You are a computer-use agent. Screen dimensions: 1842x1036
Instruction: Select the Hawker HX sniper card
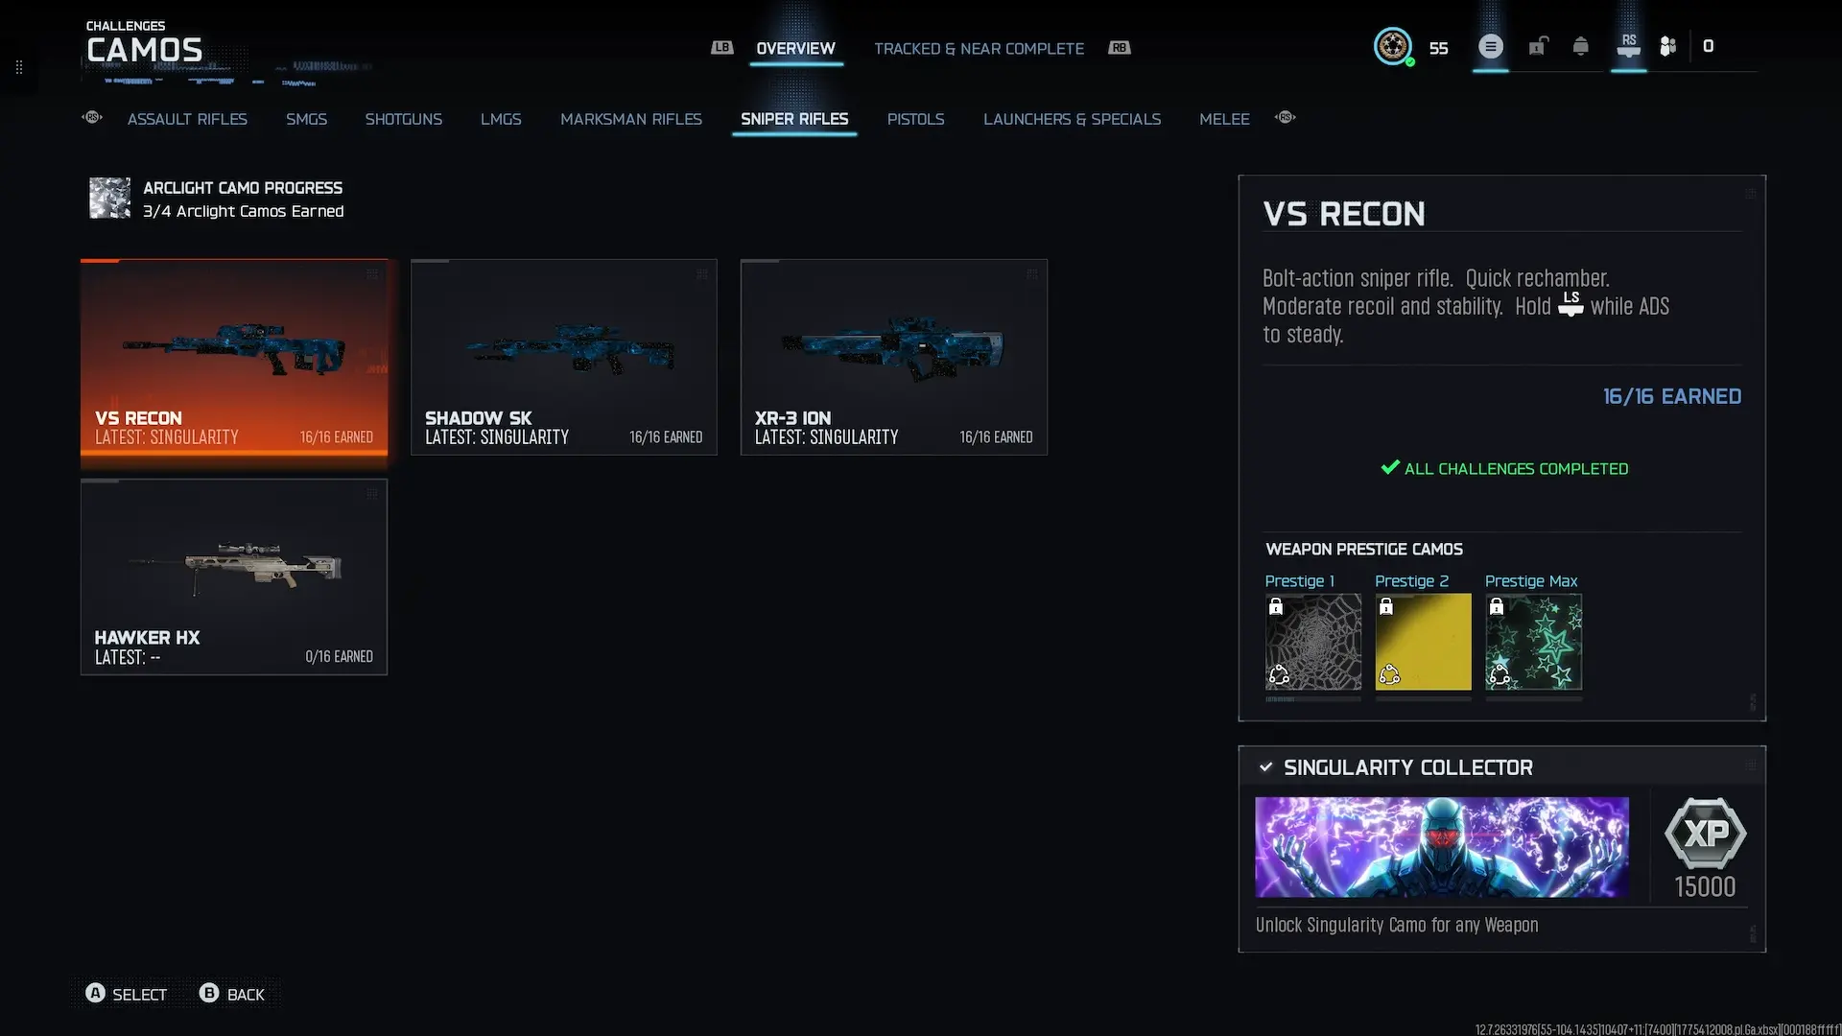click(234, 577)
